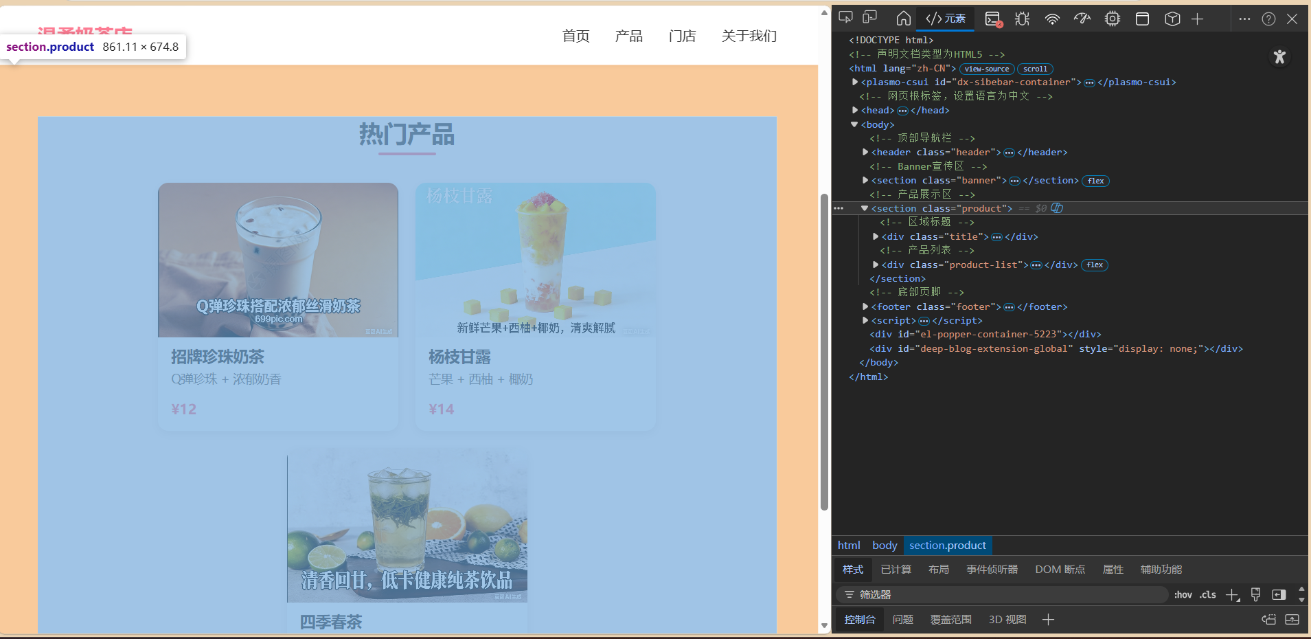
Task: Select the el-popper-container-5223 div line
Action: tap(985, 334)
